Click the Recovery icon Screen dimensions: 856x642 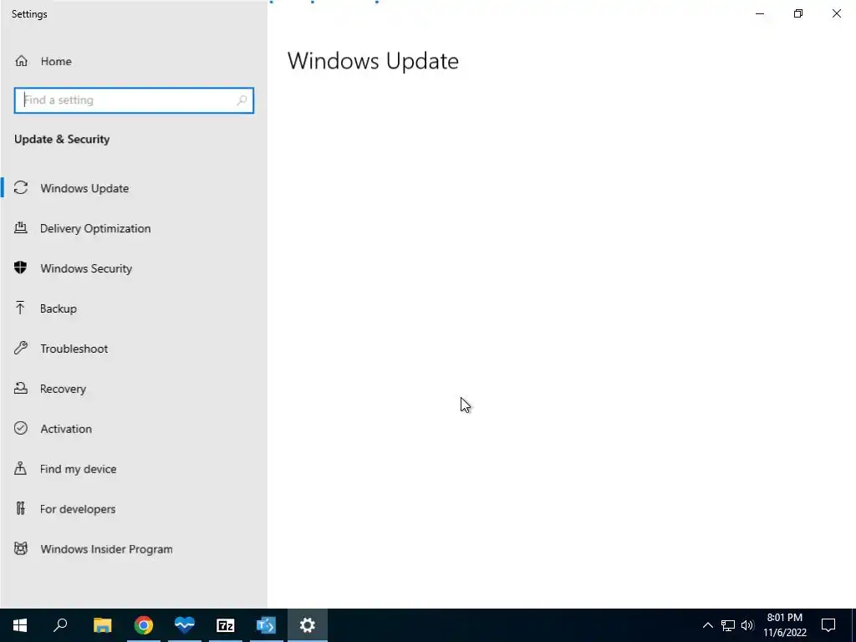[21, 388]
